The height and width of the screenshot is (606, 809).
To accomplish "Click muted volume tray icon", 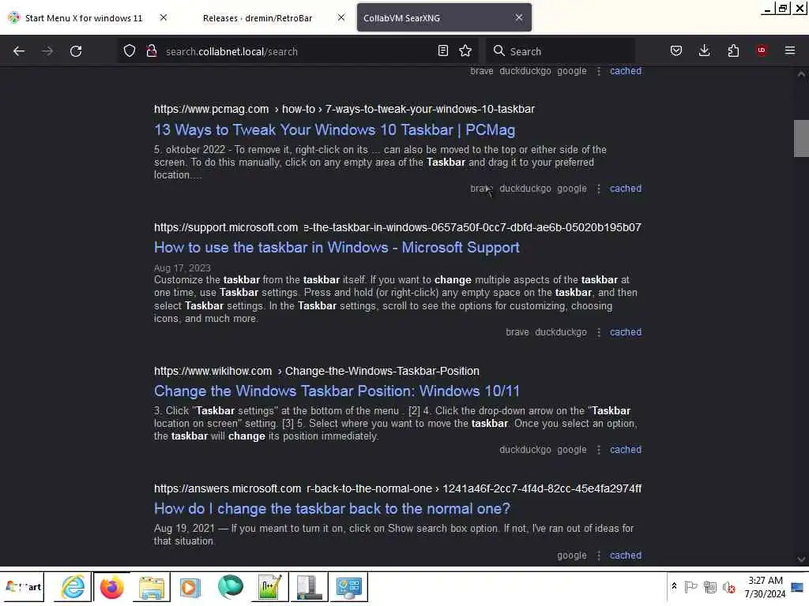I will click(x=729, y=586).
